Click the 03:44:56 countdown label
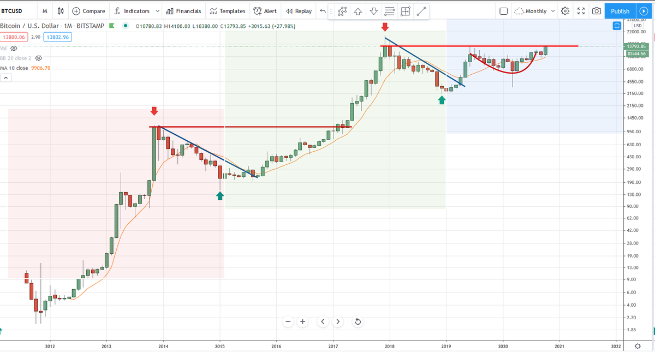The image size is (655, 352). coord(636,53)
